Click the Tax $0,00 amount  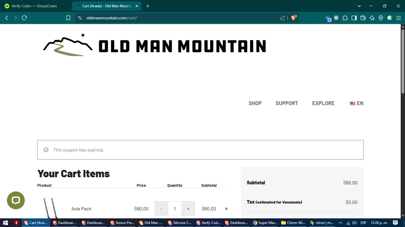click(x=352, y=202)
